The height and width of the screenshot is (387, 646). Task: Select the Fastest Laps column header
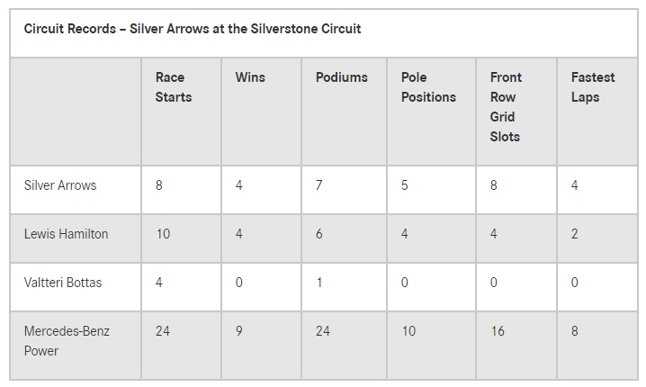click(593, 87)
